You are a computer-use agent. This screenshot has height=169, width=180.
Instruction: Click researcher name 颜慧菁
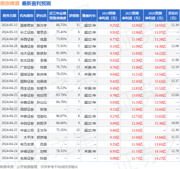coord(42,46)
